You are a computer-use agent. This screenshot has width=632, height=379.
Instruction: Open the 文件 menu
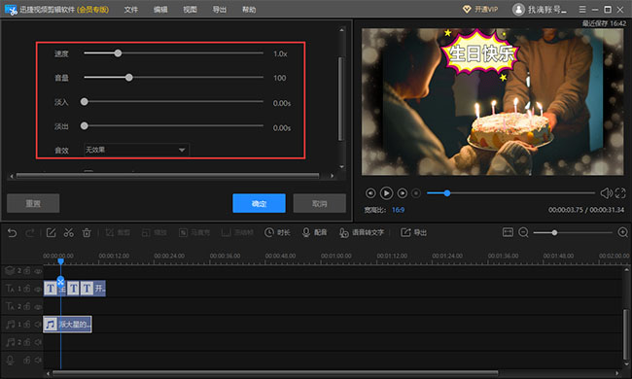pos(131,10)
